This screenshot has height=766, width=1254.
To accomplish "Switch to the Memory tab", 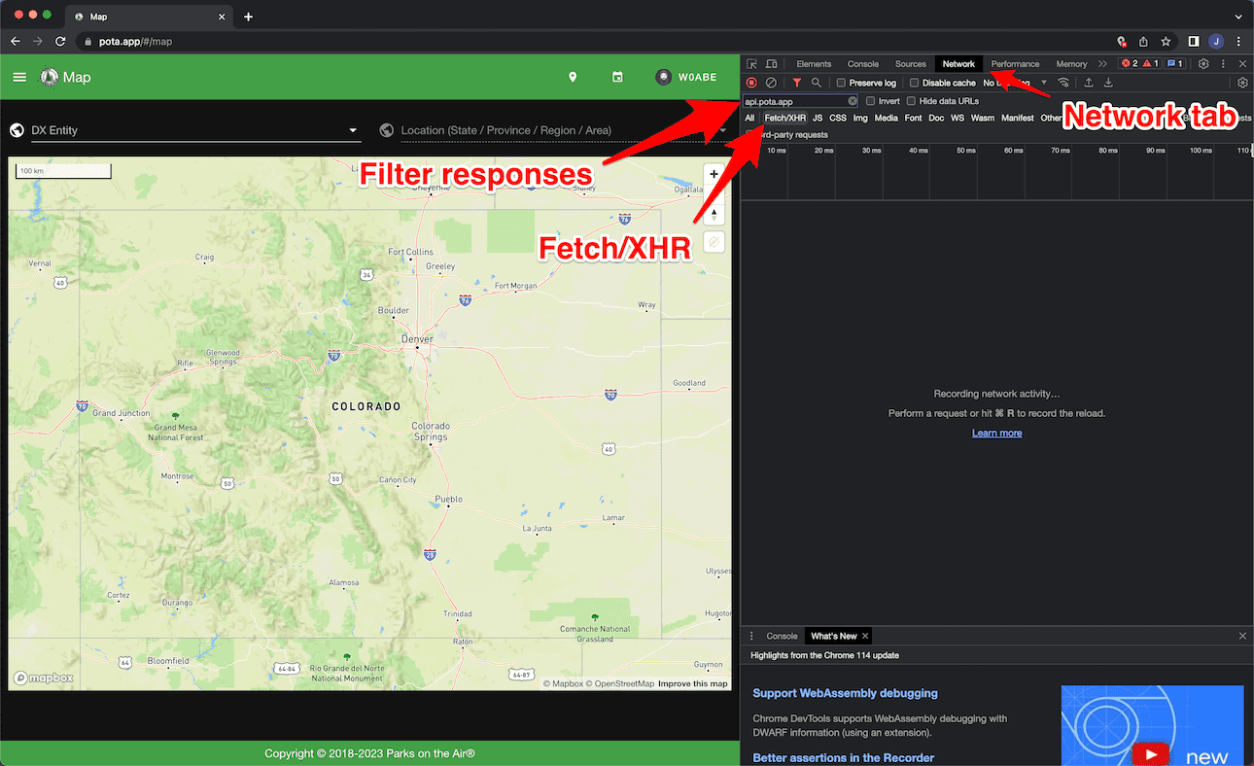I will (1071, 64).
